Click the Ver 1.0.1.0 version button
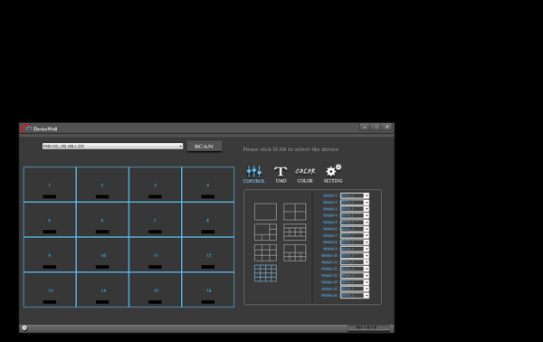 click(x=368, y=328)
